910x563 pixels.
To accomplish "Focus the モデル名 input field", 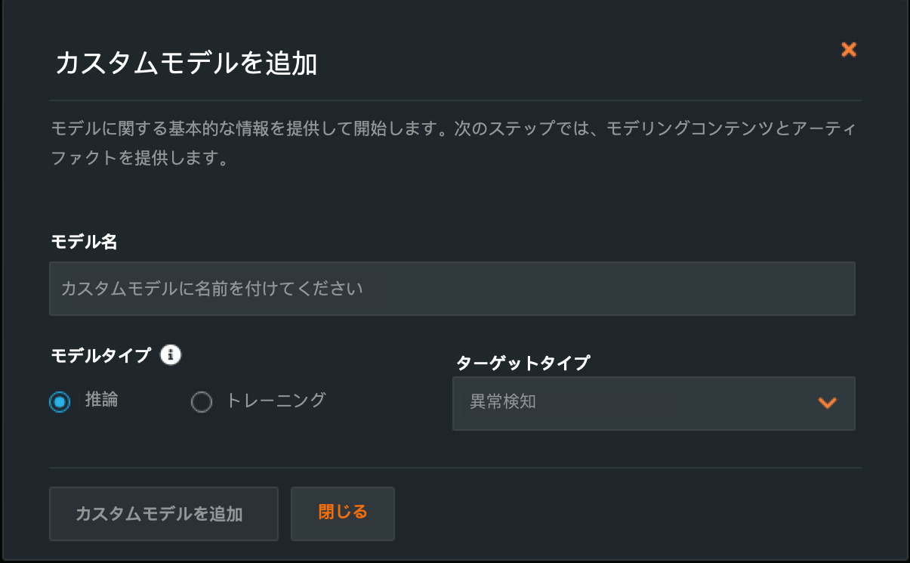I will pyautogui.click(x=452, y=288).
